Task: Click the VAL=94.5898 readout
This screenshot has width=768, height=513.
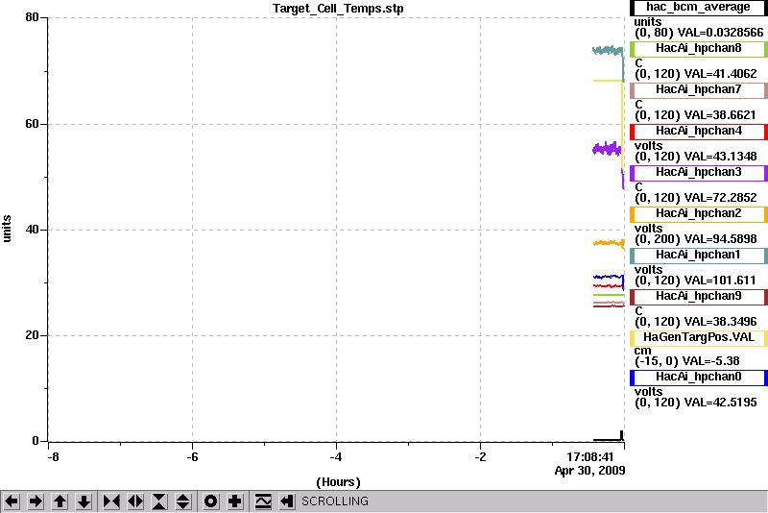Action: tap(720, 239)
